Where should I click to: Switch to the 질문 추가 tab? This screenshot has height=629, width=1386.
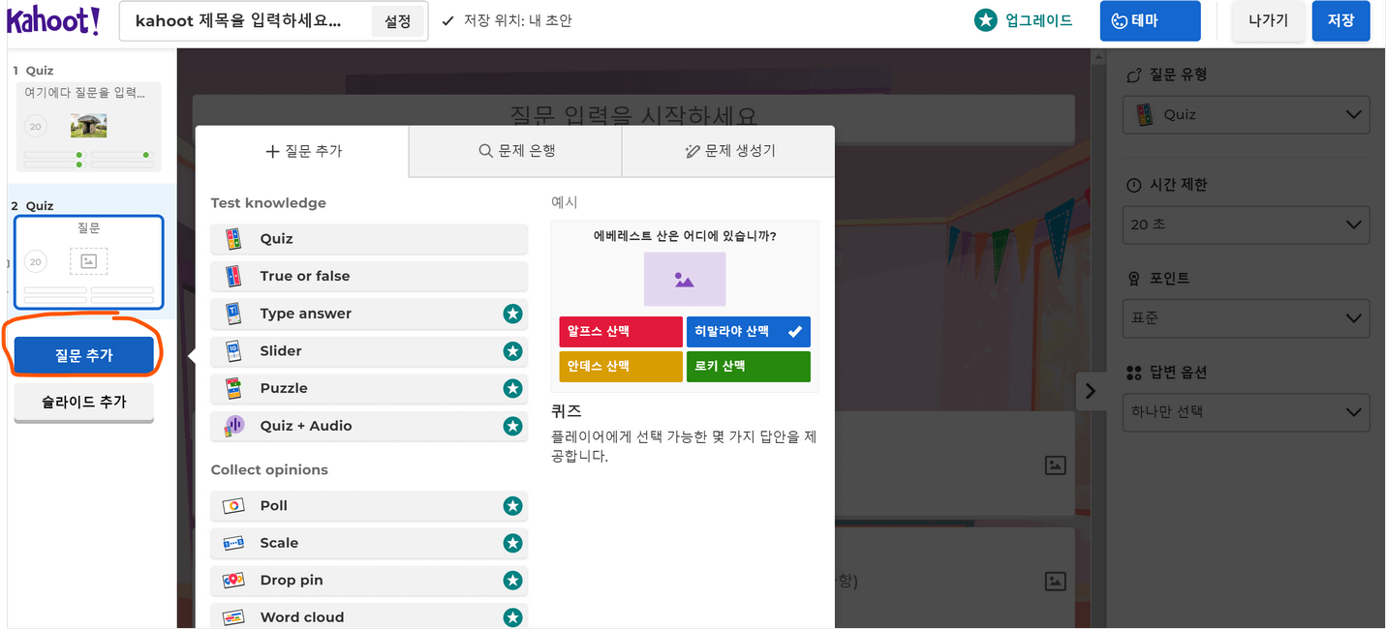pyautogui.click(x=303, y=151)
